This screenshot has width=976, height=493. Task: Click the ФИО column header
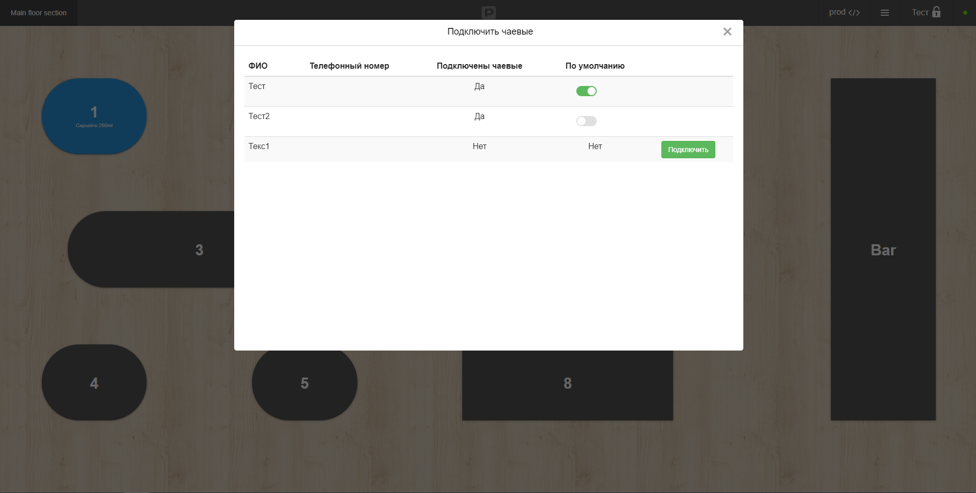(258, 66)
